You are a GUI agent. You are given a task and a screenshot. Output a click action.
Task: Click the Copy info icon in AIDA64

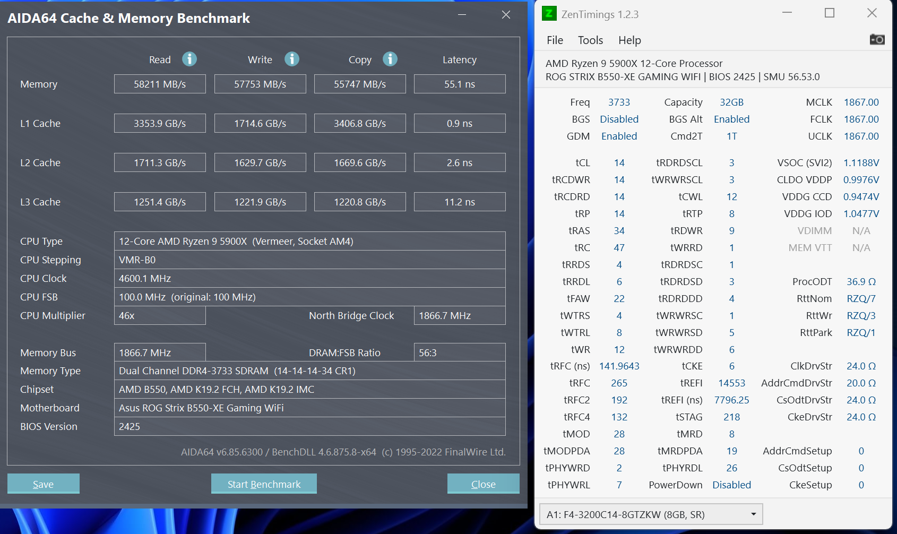(390, 59)
